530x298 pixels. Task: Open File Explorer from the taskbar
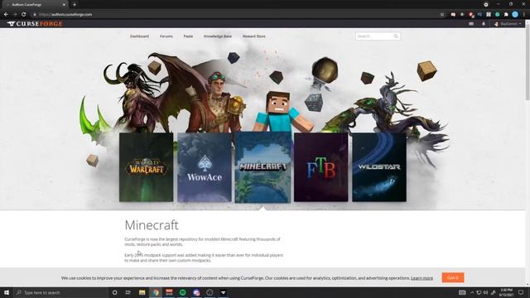[x=142, y=292]
